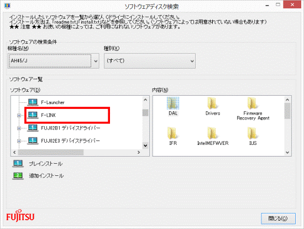The height and width of the screenshot is (229, 304).
Task: Minimize the ソフトウェアディスク検索 window
Action: point(267,5)
